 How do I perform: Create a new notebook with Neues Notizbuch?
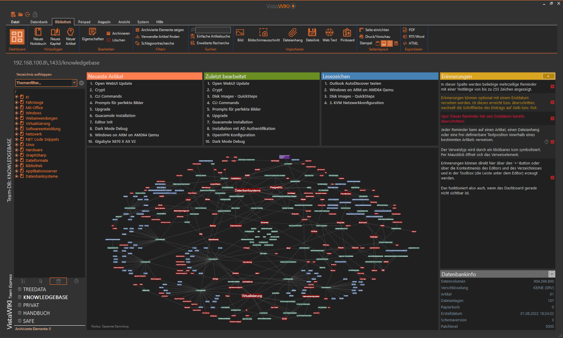(x=38, y=36)
